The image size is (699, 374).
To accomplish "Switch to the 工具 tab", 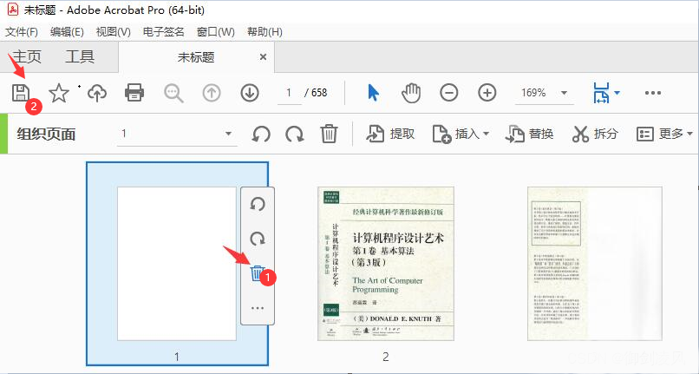I will 80,56.
